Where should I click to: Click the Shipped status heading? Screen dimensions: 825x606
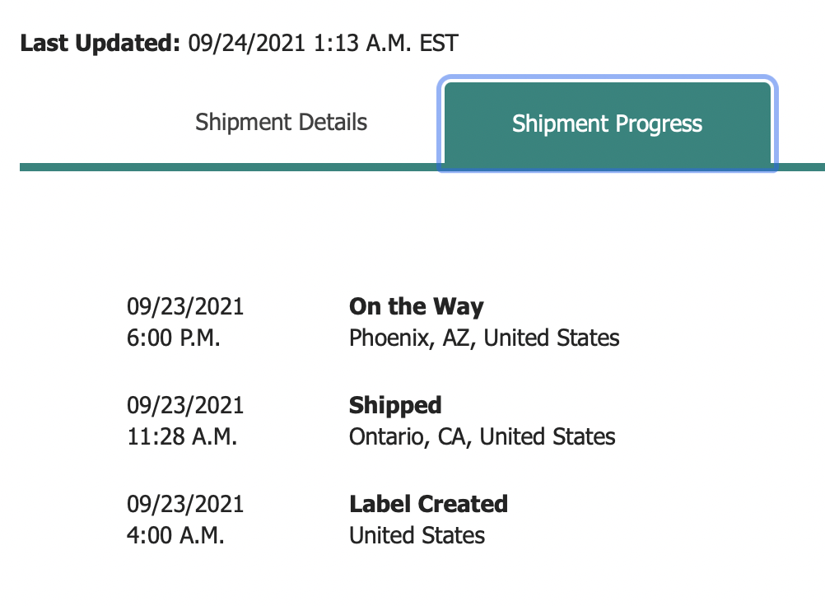395,406
